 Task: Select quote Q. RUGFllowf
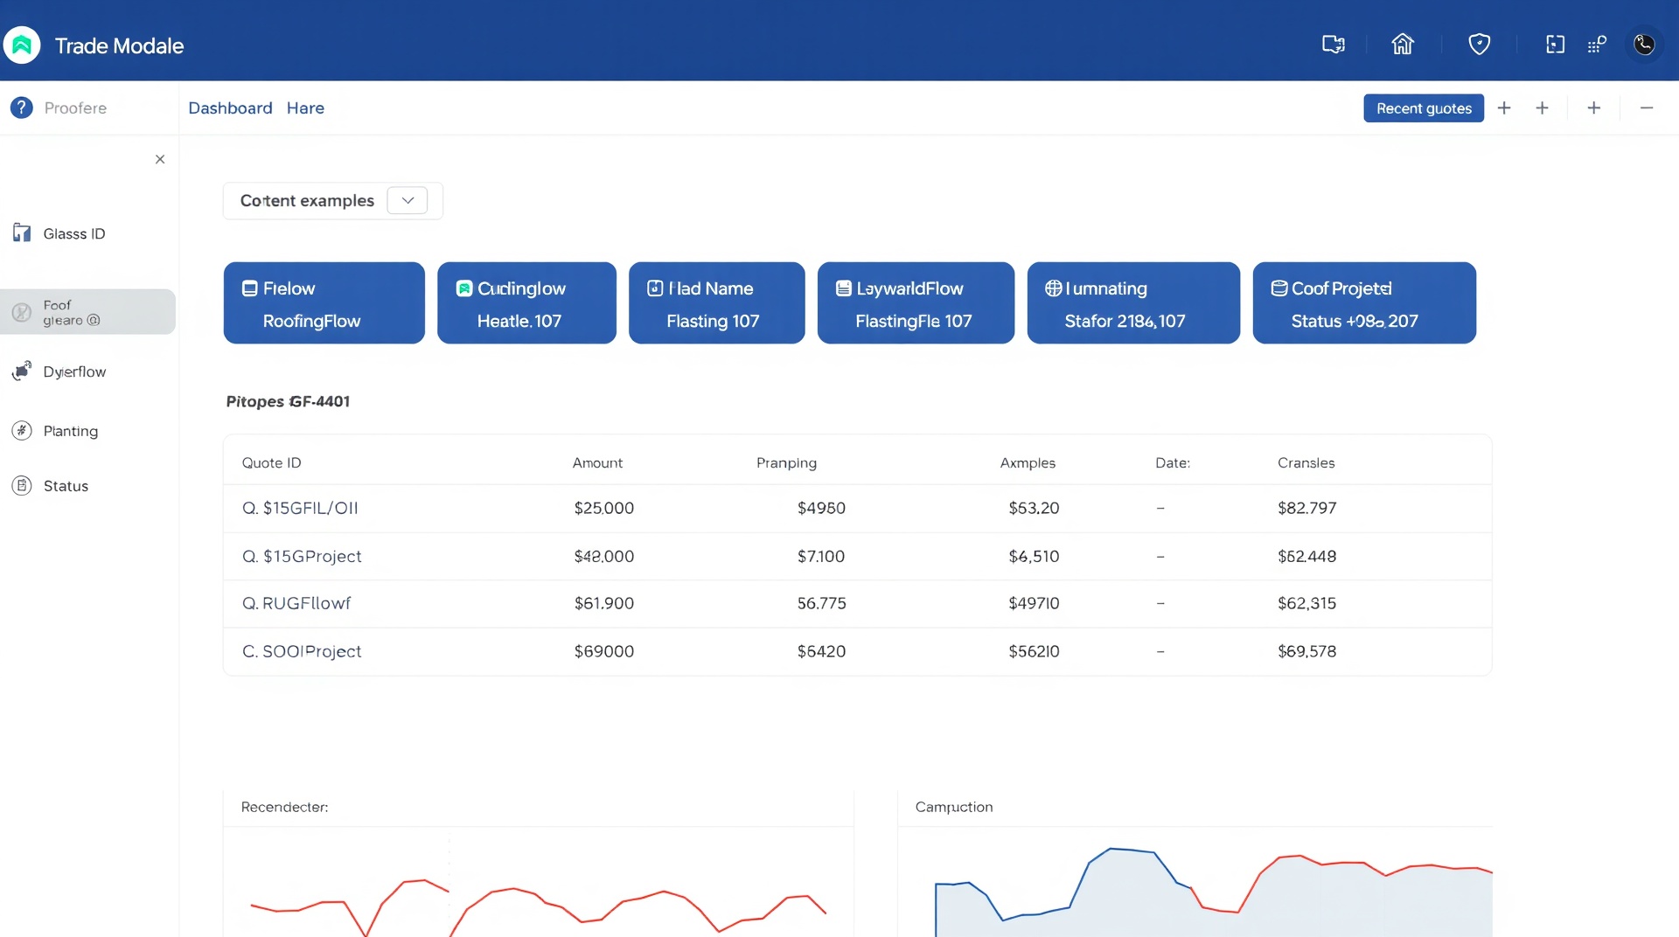(296, 603)
